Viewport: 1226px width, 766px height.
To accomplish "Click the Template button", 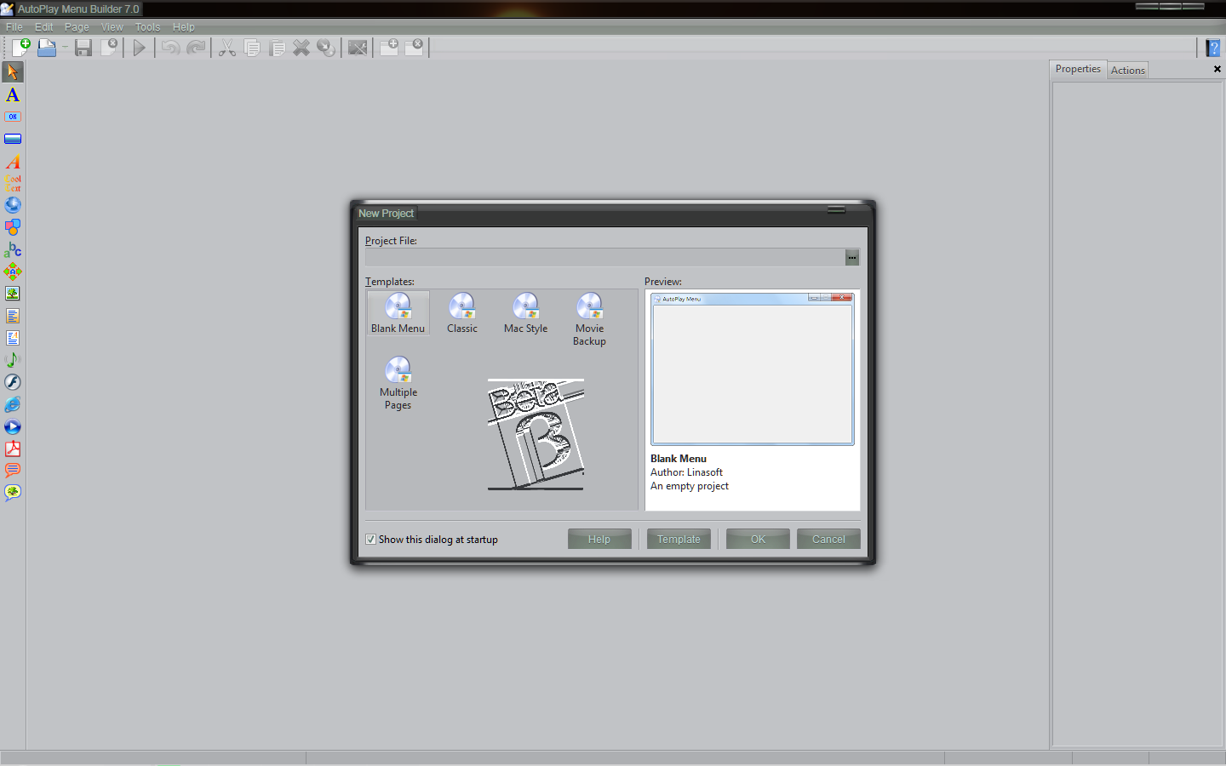I will pos(679,540).
